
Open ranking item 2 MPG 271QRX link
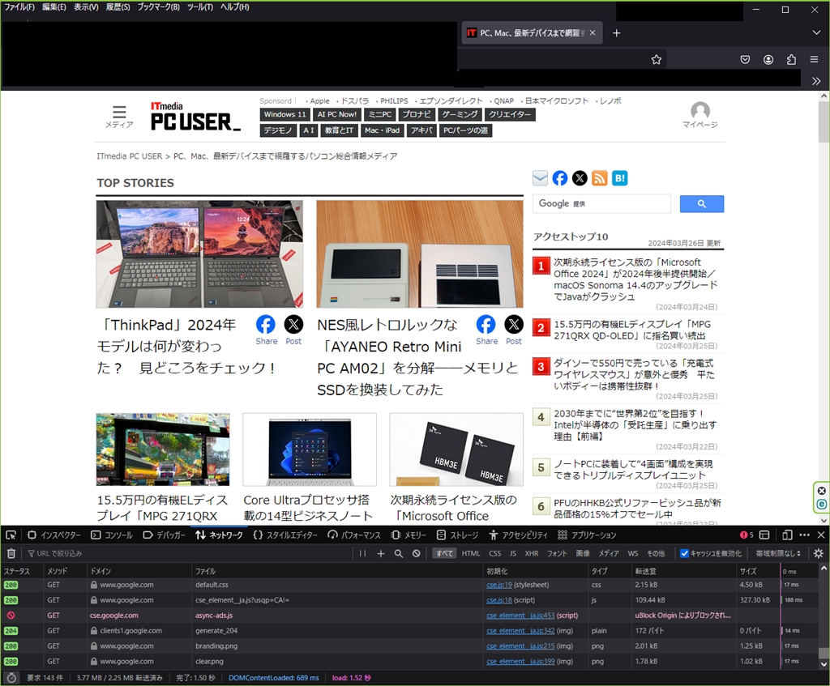pyautogui.click(x=632, y=330)
